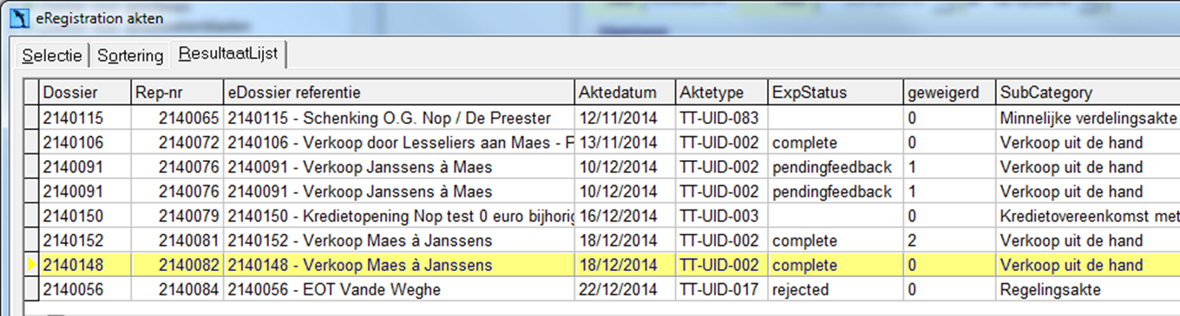Open the Sortering tab
Image resolution: width=1180 pixels, height=316 pixels.
click(130, 55)
